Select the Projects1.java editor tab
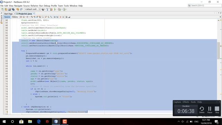 (x=25, y=14)
